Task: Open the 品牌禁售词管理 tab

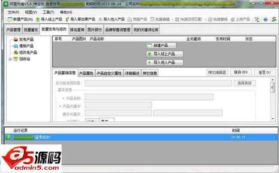Action: 118,30
